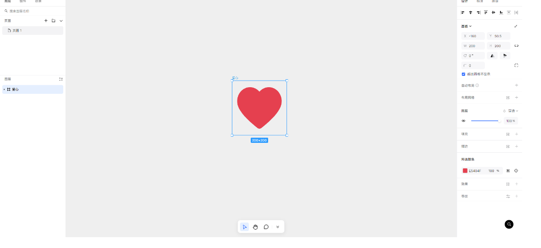This screenshot has height=248, width=541.
Task: Add a stroke with plus icon
Action: 516,147
